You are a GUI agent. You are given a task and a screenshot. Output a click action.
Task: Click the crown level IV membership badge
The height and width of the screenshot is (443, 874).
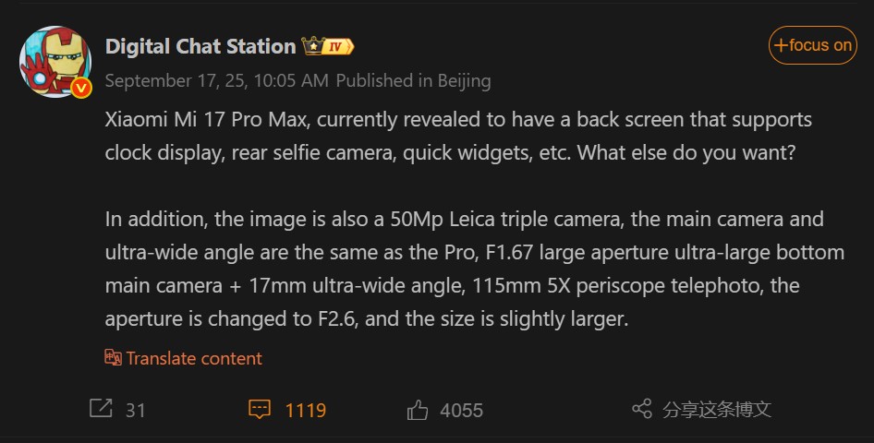[328, 45]
